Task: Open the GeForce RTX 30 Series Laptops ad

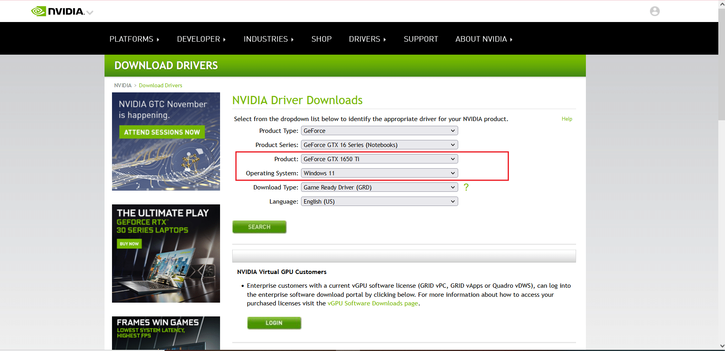Action: click(166, 254)
